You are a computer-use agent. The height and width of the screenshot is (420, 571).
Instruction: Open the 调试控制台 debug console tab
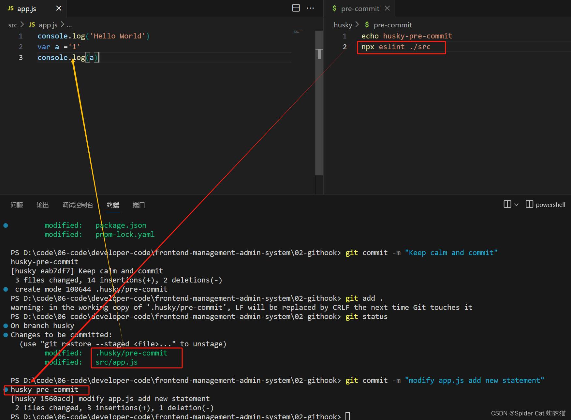[x=78, y=205]
